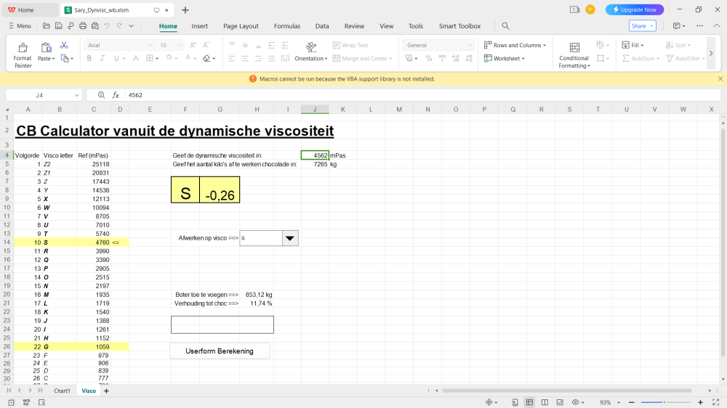Open the Formulas ribbon tab
Image resolution: width=727 pixels, height=408 pixels.
coord(286,26)
